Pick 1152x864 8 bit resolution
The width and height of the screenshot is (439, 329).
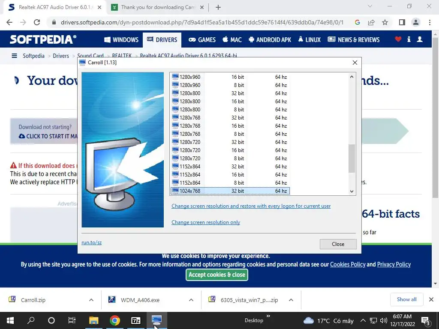pos(230,182)
